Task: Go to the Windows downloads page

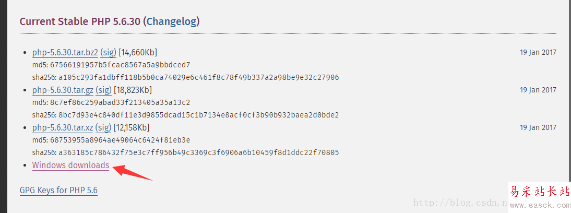Action: 70,165
